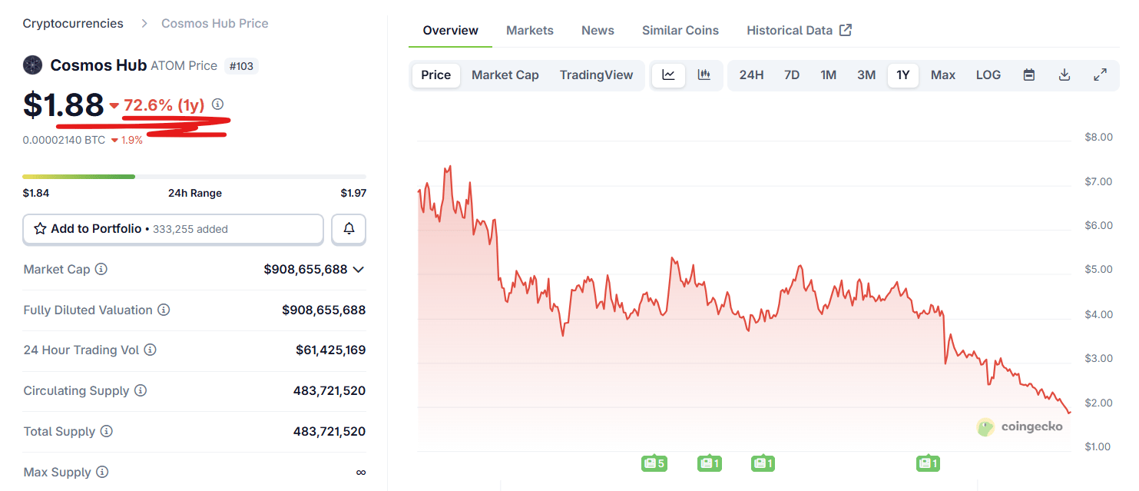This screenshot has width=1139, height=491.
Task: Click the star icon in Add to Portfolio
Action: click(x=40, y=229)
